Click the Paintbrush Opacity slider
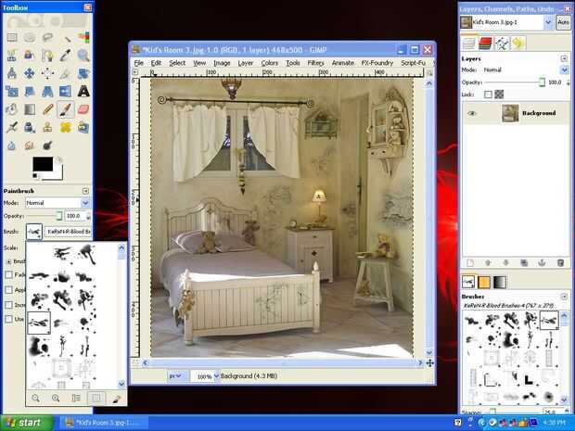 point(45,216)
